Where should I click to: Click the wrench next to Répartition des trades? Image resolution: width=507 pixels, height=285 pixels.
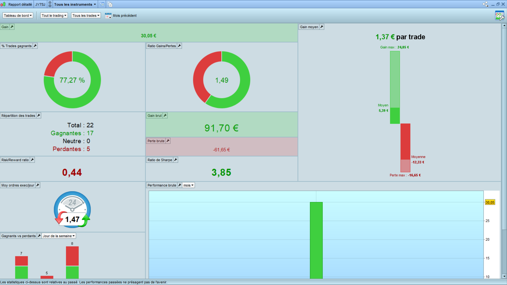tap(39, 116)
